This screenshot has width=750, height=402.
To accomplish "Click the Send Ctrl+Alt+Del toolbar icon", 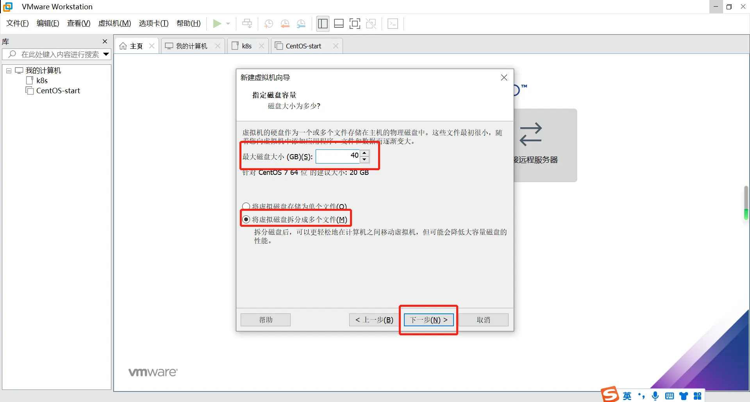I will click(x=247, y=24).
